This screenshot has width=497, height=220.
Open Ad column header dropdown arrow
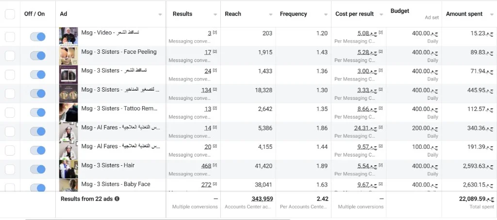[160, 15]
